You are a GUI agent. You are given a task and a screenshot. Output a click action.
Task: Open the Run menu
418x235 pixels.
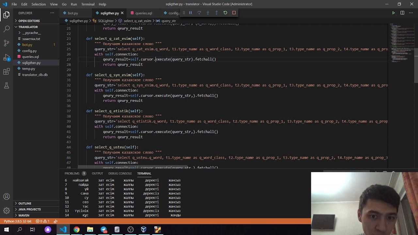pos(74,4)
